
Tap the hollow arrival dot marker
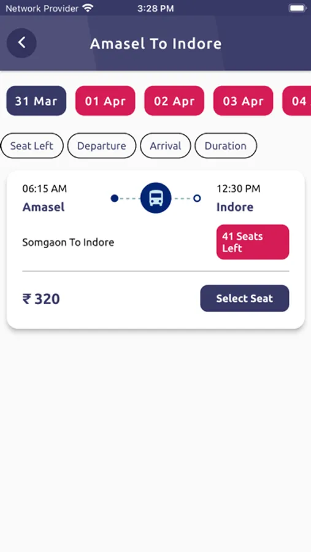(x=198, y=198)
